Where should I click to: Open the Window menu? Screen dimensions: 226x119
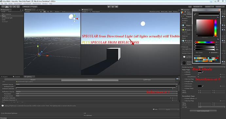point(45,4)
